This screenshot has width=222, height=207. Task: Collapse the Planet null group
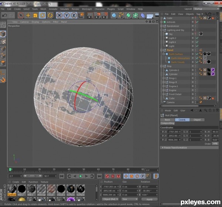pyautogui.click(x=161, y=50)
